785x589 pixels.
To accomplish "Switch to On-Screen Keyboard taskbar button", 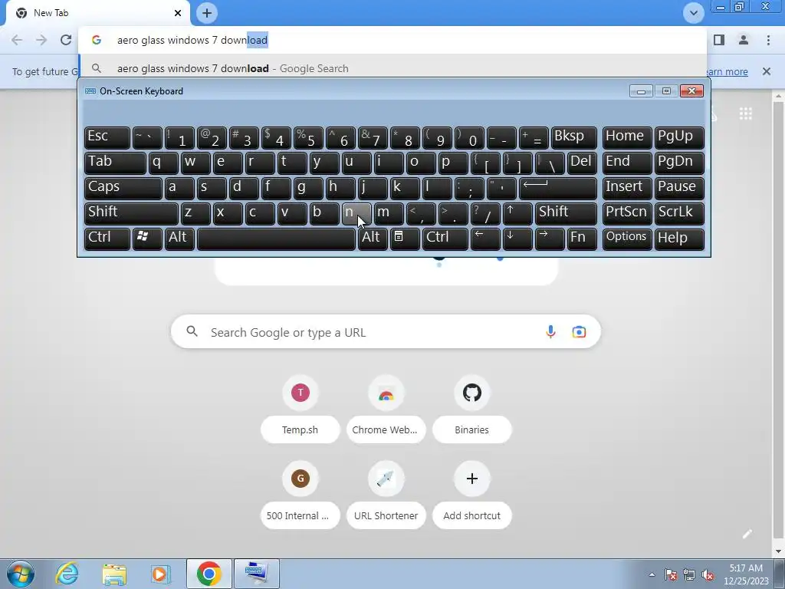I will pyautogui.click(x=257, y=574).
